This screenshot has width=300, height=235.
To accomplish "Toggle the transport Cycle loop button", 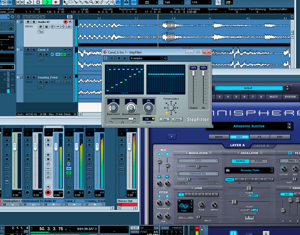I will [29, 2].
